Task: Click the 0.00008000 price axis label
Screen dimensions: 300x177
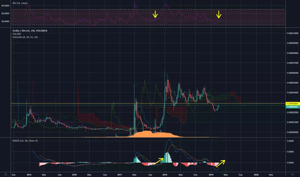Action: click(293, 53)
